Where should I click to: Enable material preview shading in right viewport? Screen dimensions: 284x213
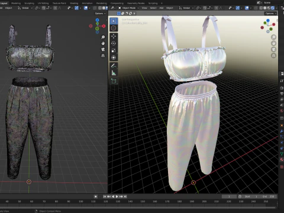tap(269, 8)
